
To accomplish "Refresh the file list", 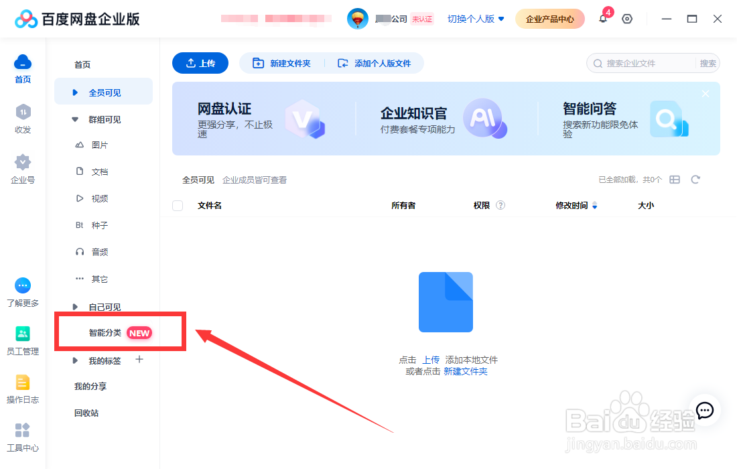I will 695,180.
